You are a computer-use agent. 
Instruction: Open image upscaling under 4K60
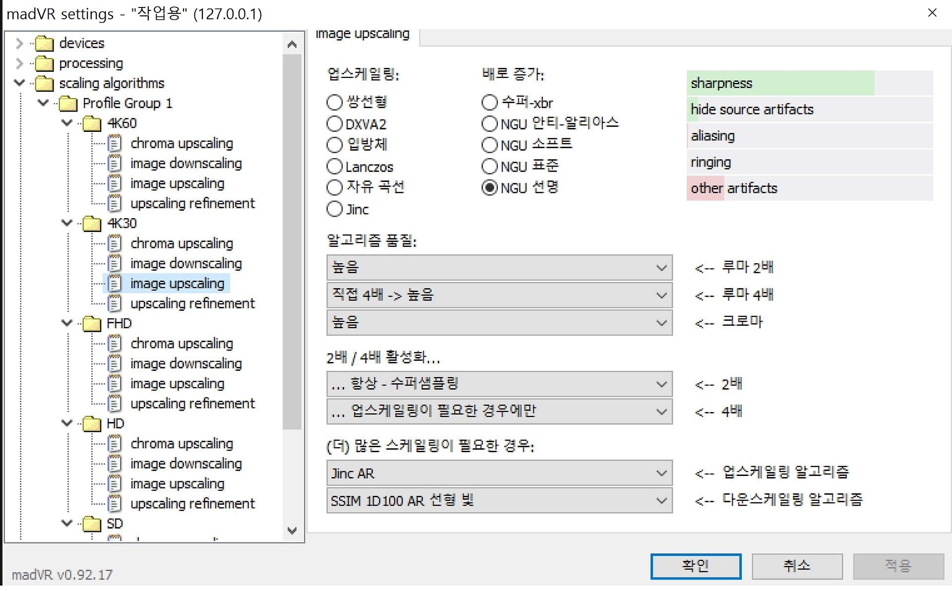(x=177, y=183)
